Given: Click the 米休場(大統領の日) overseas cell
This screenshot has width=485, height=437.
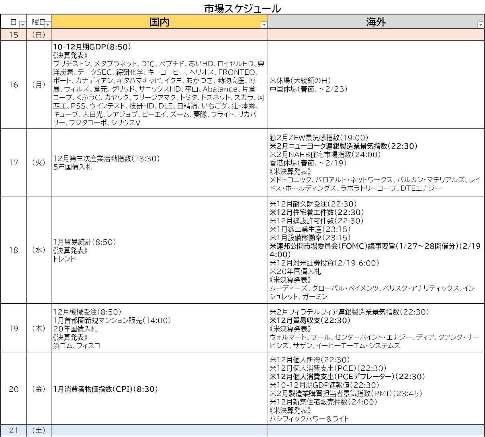Looking at the screenshot, I should 376,85.
